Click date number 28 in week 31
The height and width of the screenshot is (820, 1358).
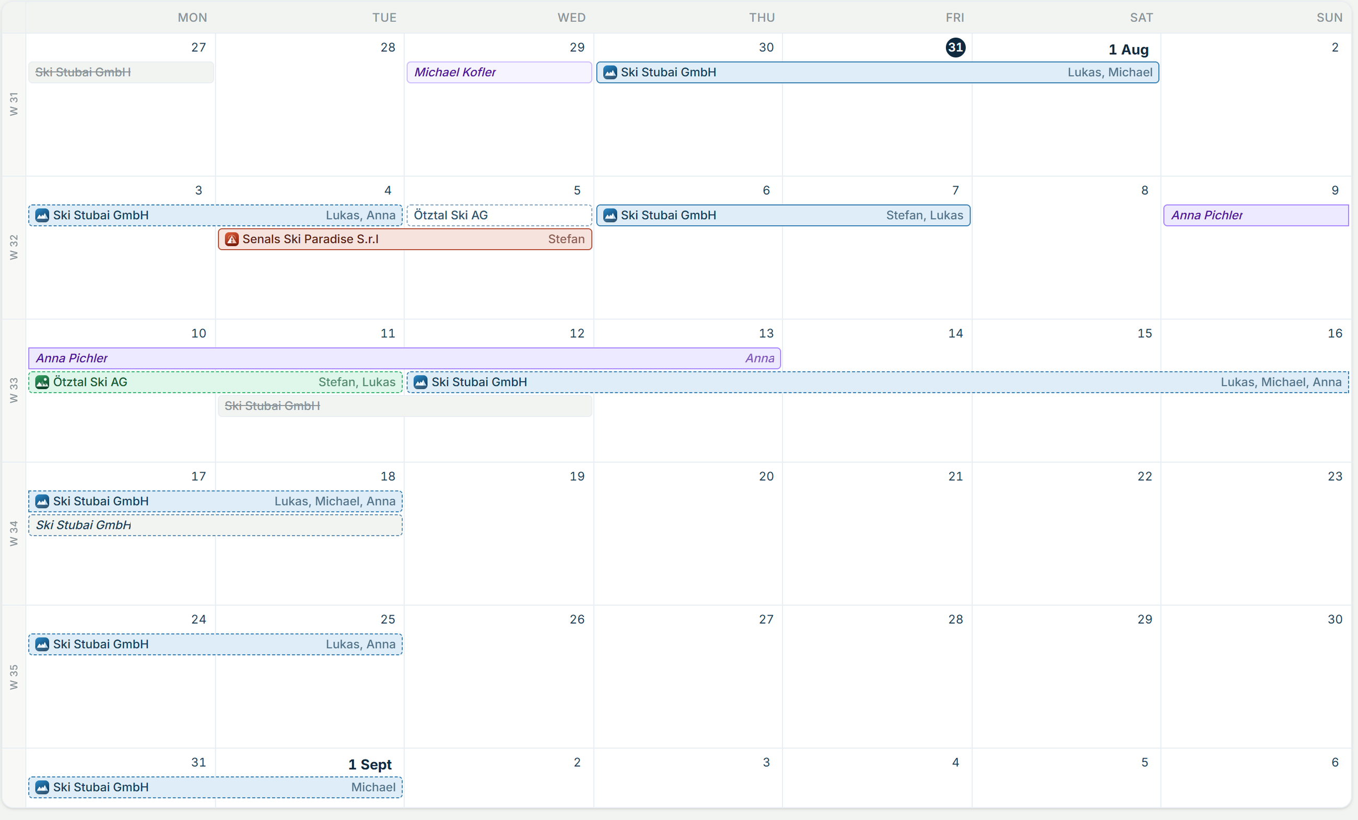[388, 48]
